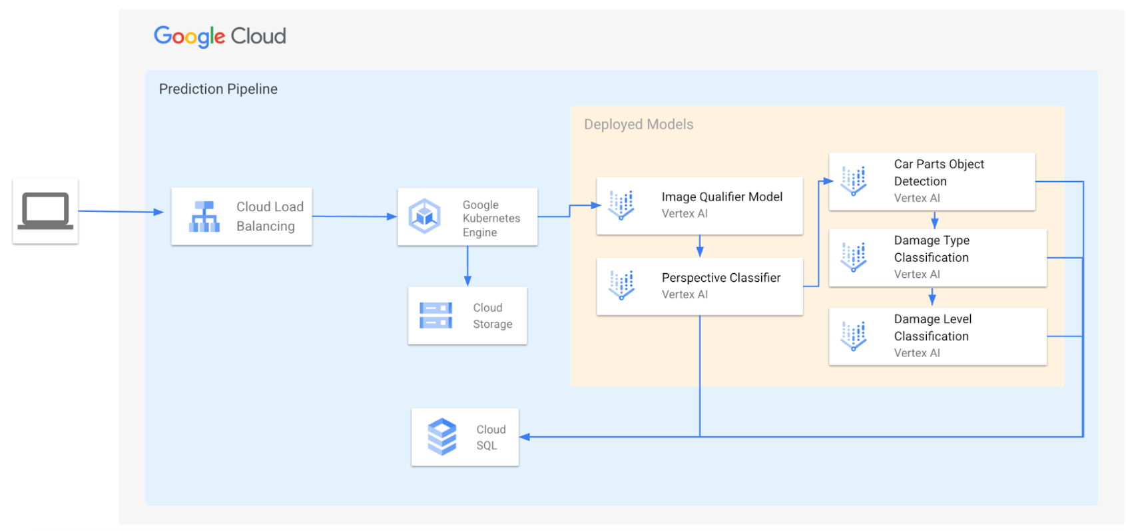
Task: Click the Cloud SQL stacked layers icon
Action: pos(441,437)
